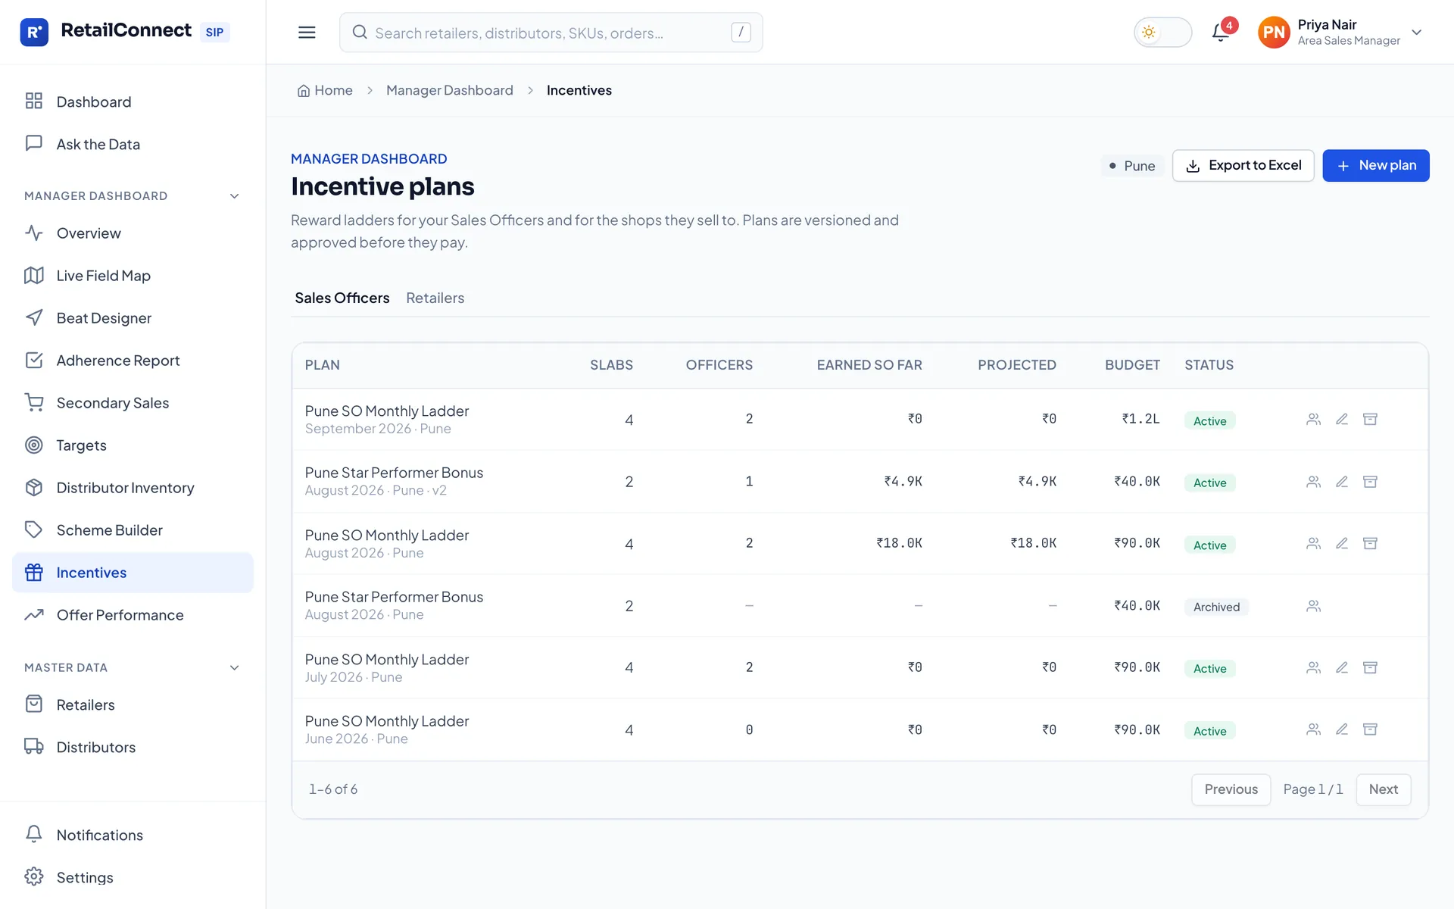The width and height of the screenshot is (1454, 909).
Task: Go to Home via breadcrumb
Action: [325, 90]
